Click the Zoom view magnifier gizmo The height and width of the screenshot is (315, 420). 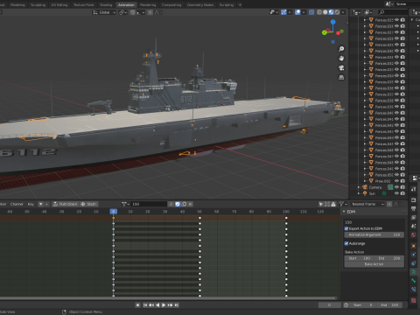pos(341,49)
